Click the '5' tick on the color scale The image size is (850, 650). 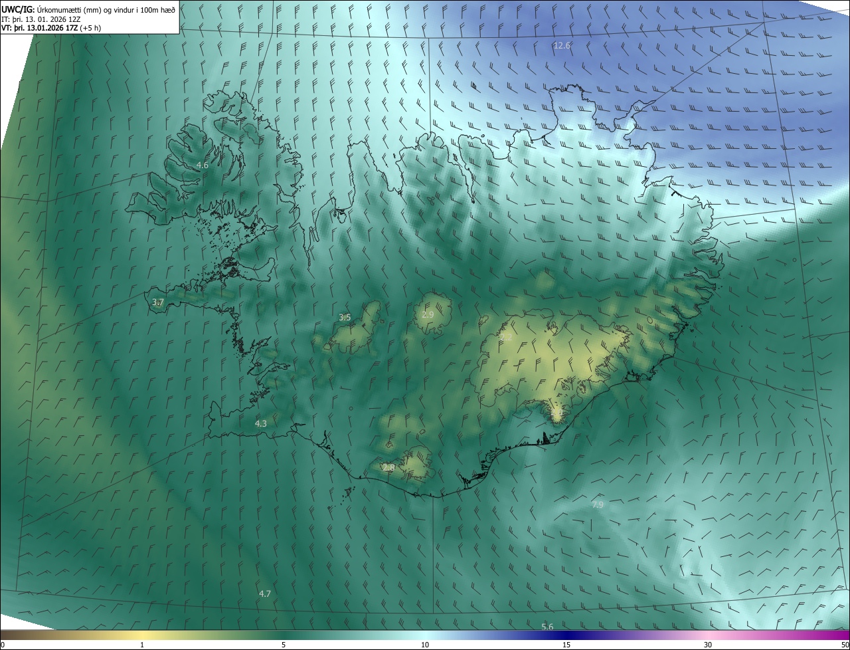[284, 645]
